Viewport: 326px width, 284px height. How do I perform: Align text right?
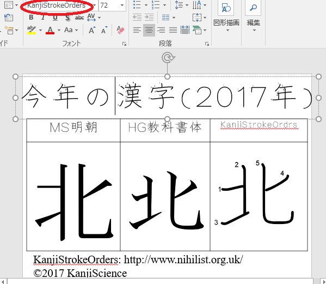click(161, 30)
